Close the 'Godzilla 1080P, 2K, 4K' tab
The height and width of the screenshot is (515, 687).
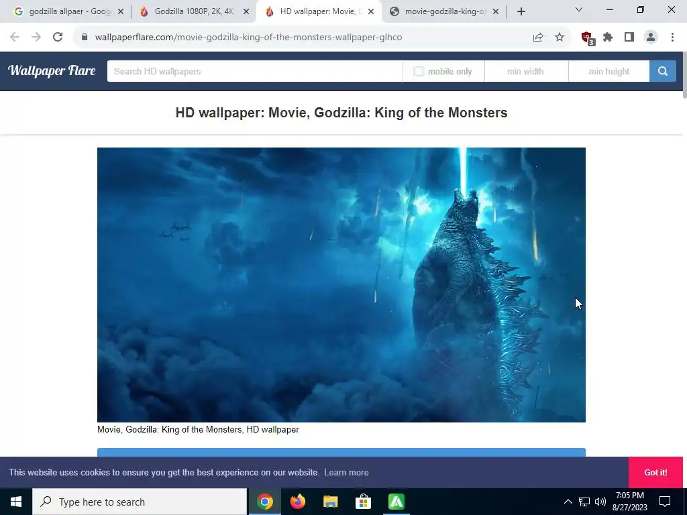(x=246, y=11)
